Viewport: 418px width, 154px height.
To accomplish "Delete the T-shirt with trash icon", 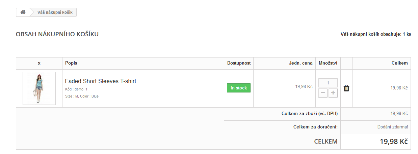I will pos(346,88).
